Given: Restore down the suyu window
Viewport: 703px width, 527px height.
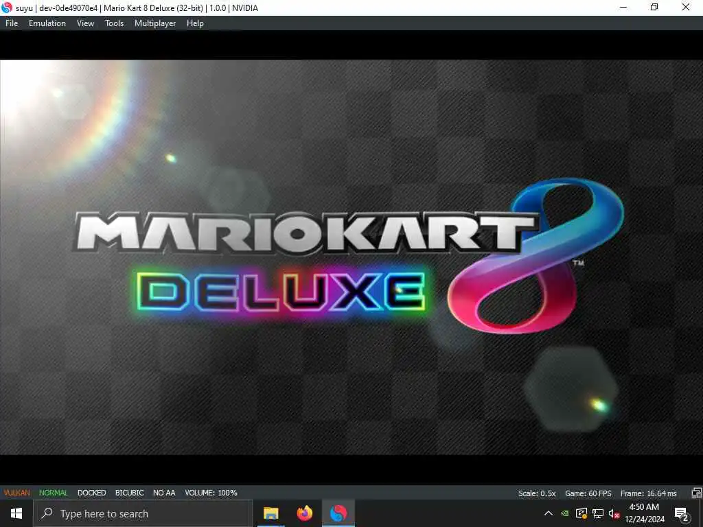Looking at the screenshot, I should (654, 7).
